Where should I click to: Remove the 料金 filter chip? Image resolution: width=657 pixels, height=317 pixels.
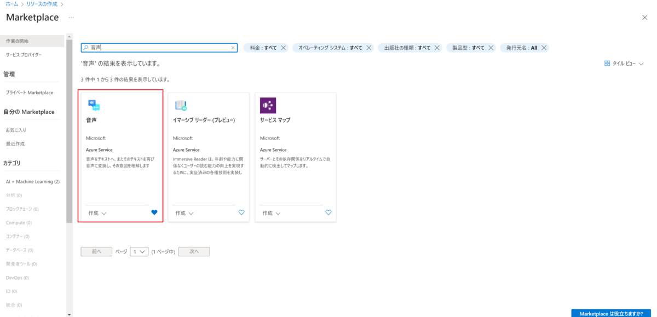click(283, 48)
